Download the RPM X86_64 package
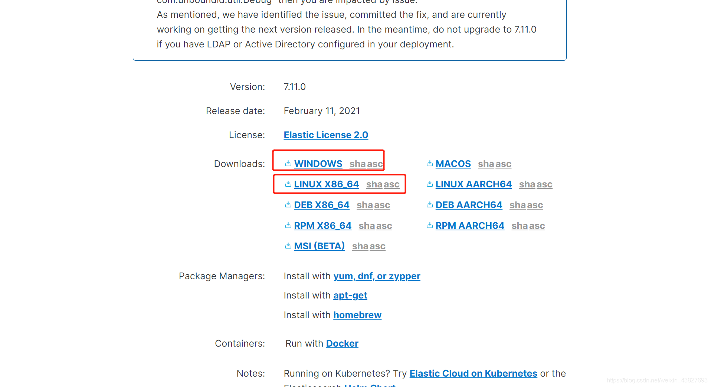The image size is (711, 387). coord(323,226)
